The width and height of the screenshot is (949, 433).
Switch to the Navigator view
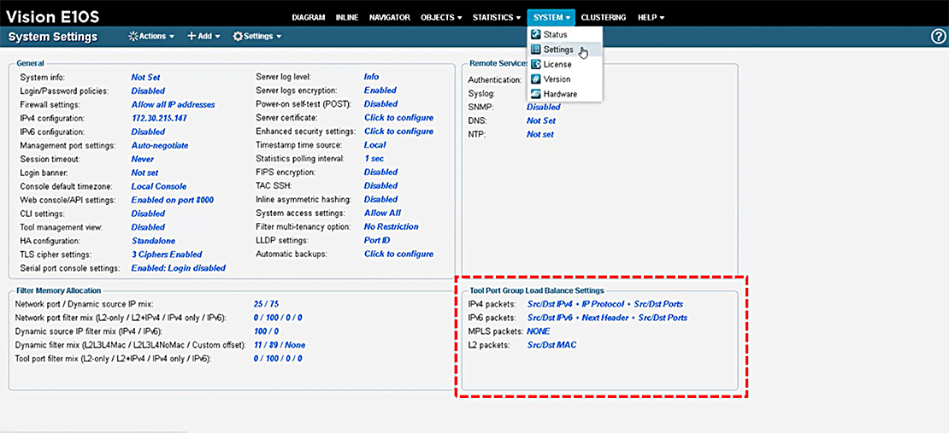pos(390,17)
